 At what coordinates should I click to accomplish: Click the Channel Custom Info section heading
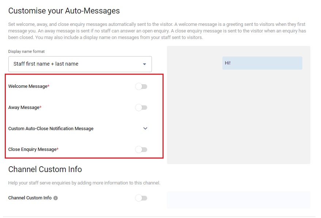point(45,170)
